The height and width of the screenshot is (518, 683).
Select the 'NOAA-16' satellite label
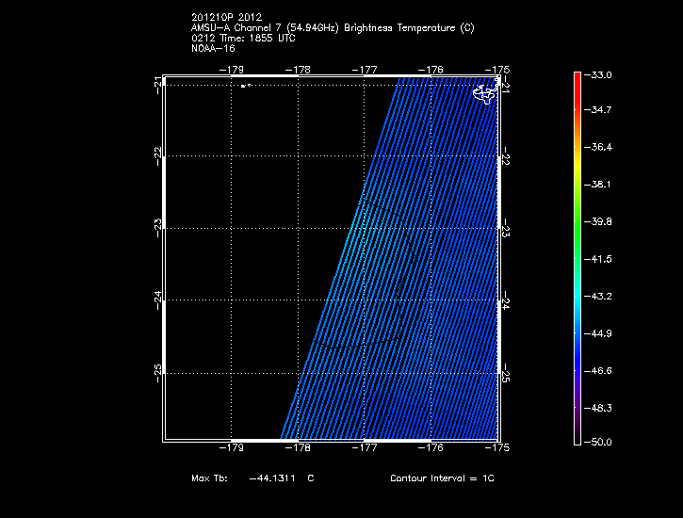coord(212,48)
